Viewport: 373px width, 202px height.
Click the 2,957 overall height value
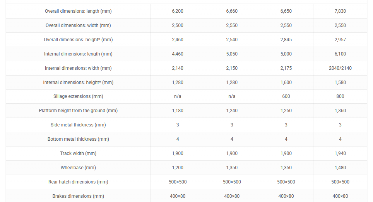click(x=340, y=40)
